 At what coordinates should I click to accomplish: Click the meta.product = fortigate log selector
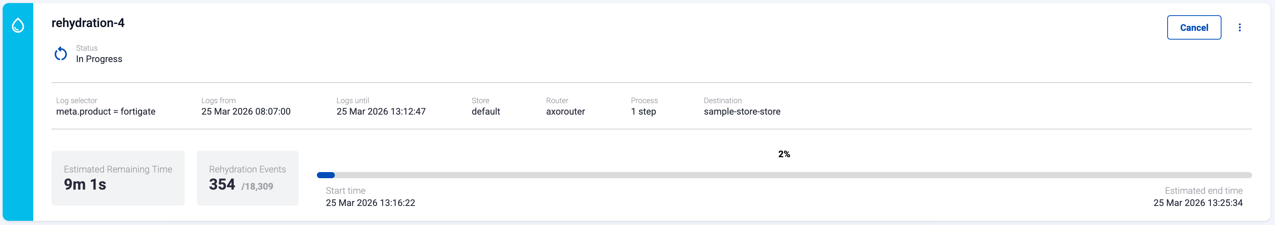click(x=105, y=112)
